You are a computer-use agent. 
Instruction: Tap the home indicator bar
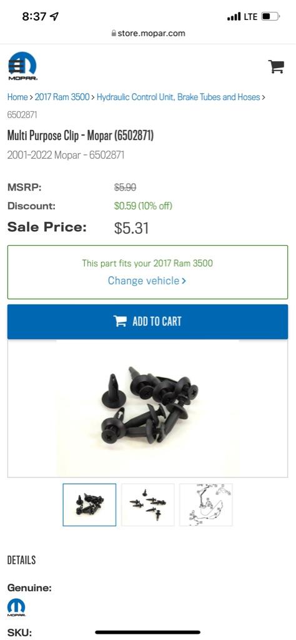[x=148, y=632]
